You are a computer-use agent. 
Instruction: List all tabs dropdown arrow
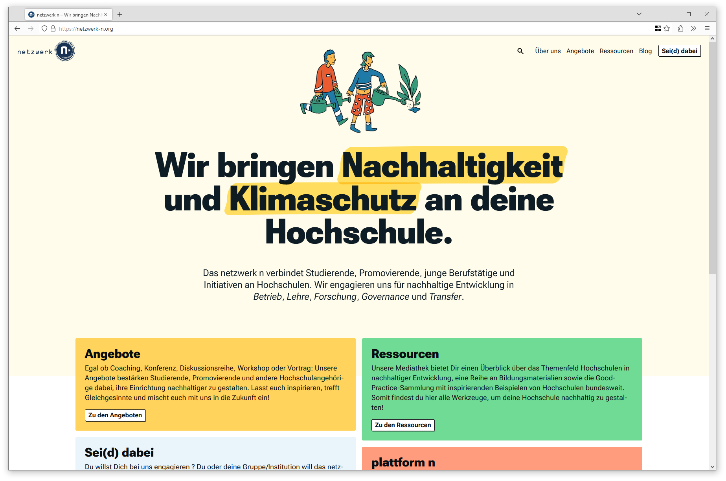(x=639, y=14)
